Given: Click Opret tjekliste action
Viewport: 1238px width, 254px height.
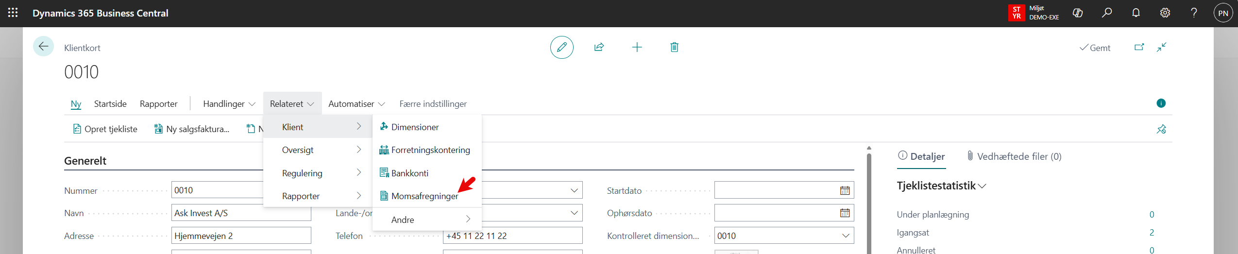Looking at the screenshot, I should [105, 129].
